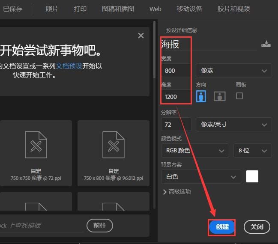Click the height field showing 1200
This screenshot has width=278, height=244.
pyautogui.click(x=176, y=97)
